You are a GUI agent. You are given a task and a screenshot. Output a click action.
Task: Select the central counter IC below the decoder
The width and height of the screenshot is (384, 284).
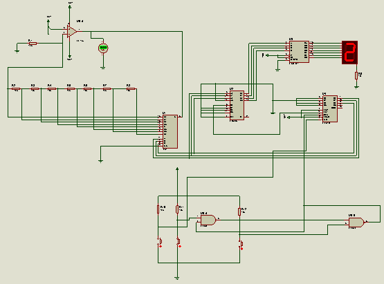click(237, 106)
